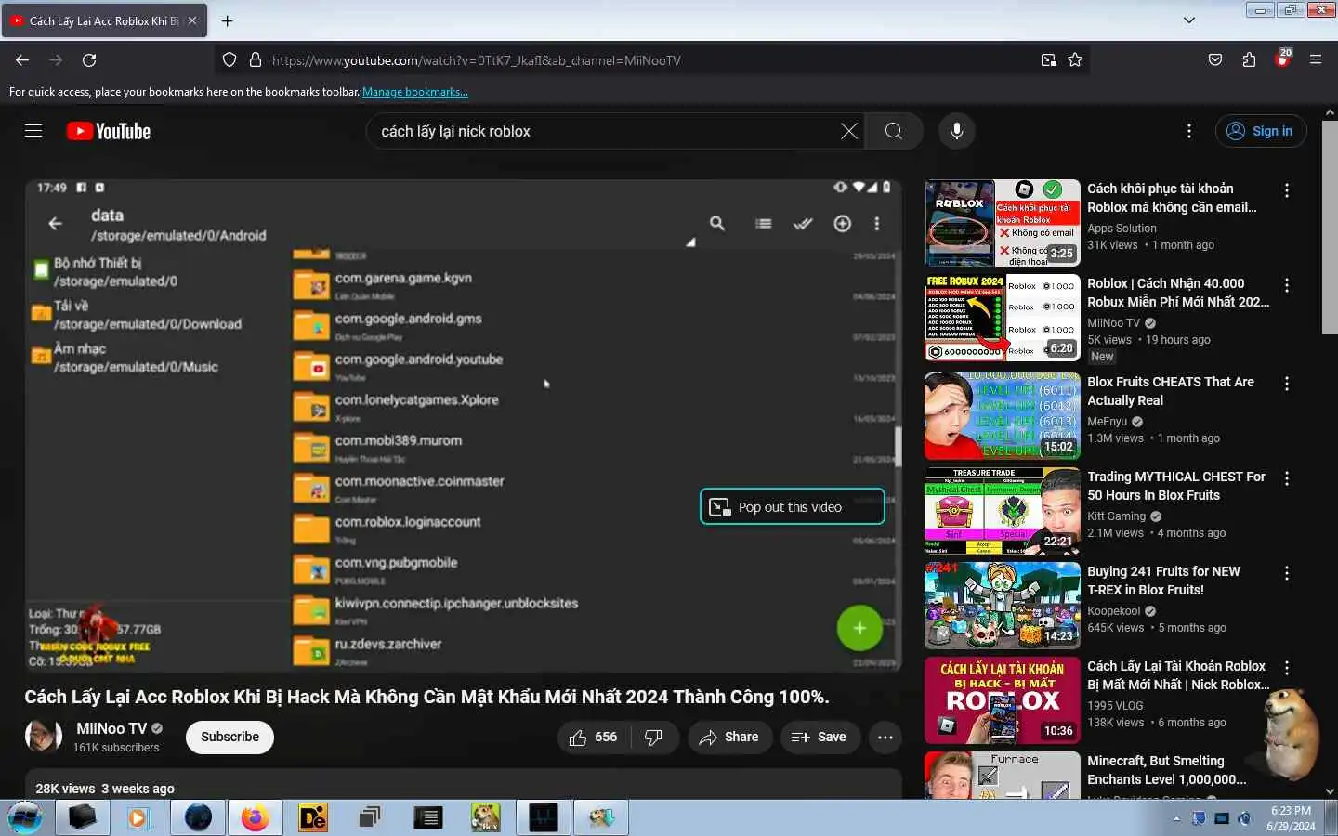
Task: Open options for Cách khôi phục tài khoản video
Action: coord(1286,190)
